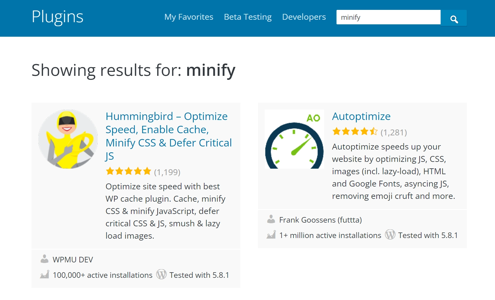Click the Showing results for heading

click(133, 70)
